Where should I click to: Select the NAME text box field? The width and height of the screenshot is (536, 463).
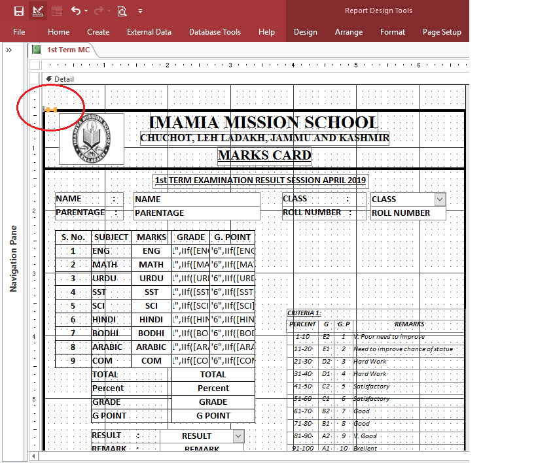[x=197, y=199]
